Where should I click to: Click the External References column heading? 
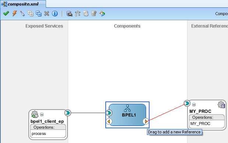210,26
